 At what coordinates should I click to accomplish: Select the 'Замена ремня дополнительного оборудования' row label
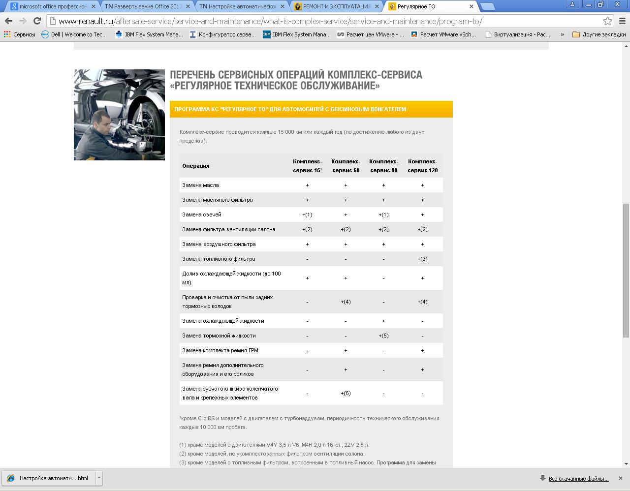point(223,369)
